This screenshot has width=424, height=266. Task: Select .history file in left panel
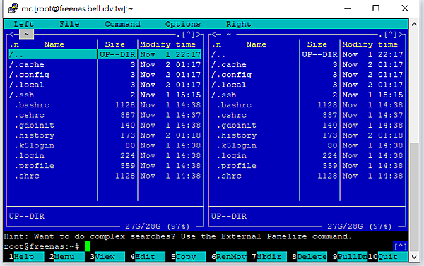[105, 135]
